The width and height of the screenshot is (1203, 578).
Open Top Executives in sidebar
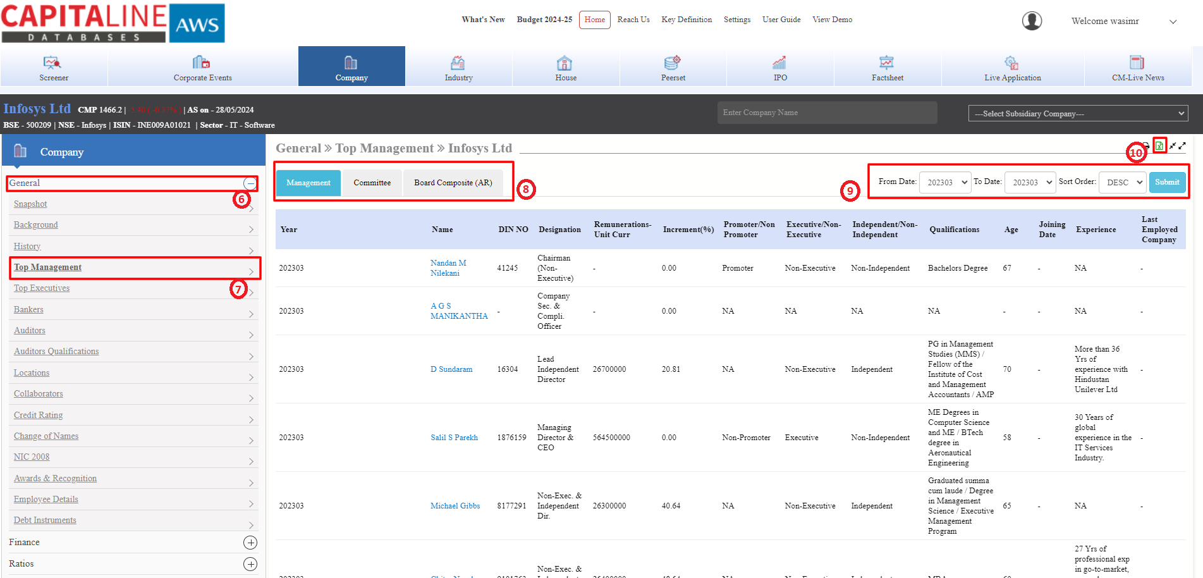(42, 288)
